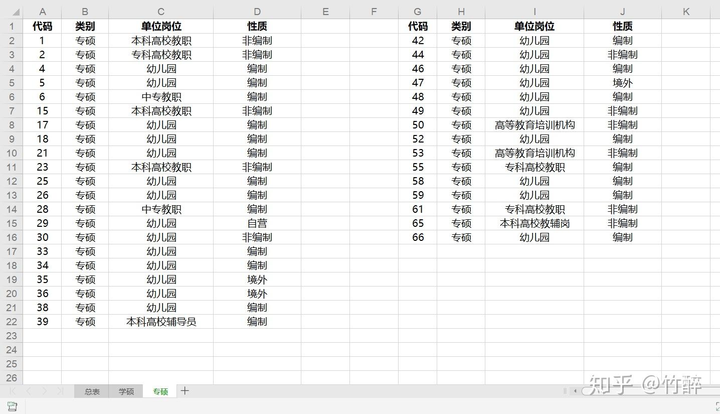Click the code 42 cell
The image size is (720, 414).
tap(418, 41)
